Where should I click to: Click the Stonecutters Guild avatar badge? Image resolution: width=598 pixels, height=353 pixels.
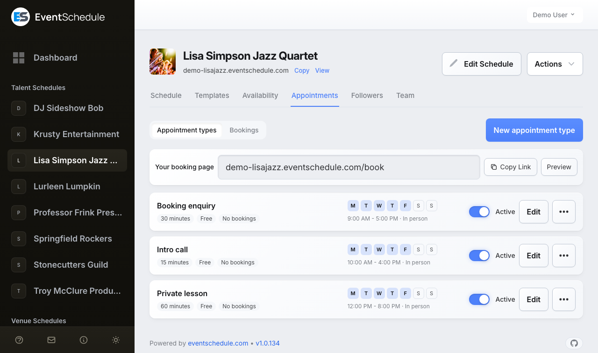(x=19, y=265)
